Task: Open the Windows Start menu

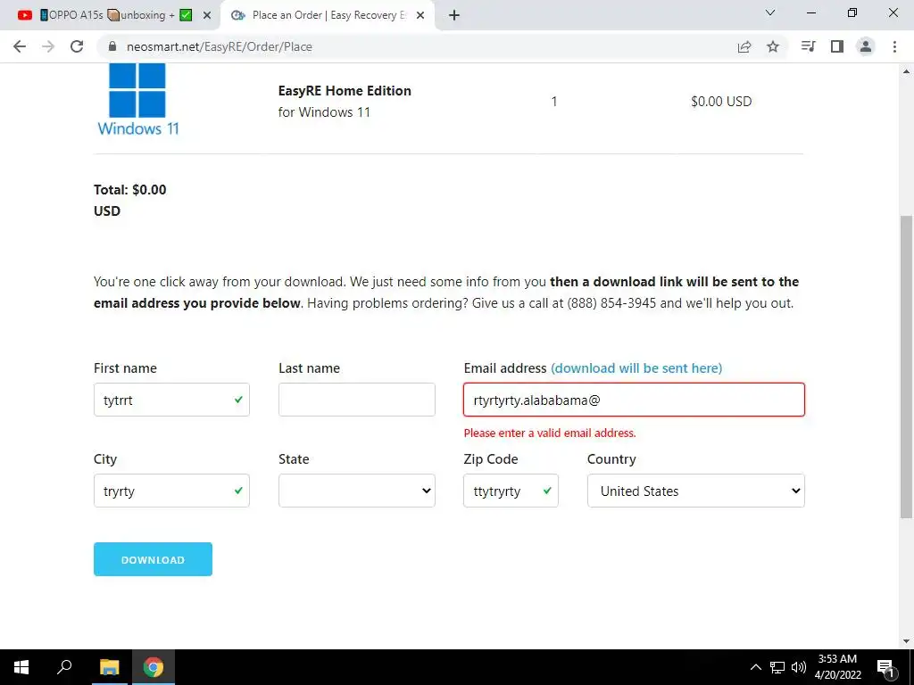Action: [x=21, y=667]
